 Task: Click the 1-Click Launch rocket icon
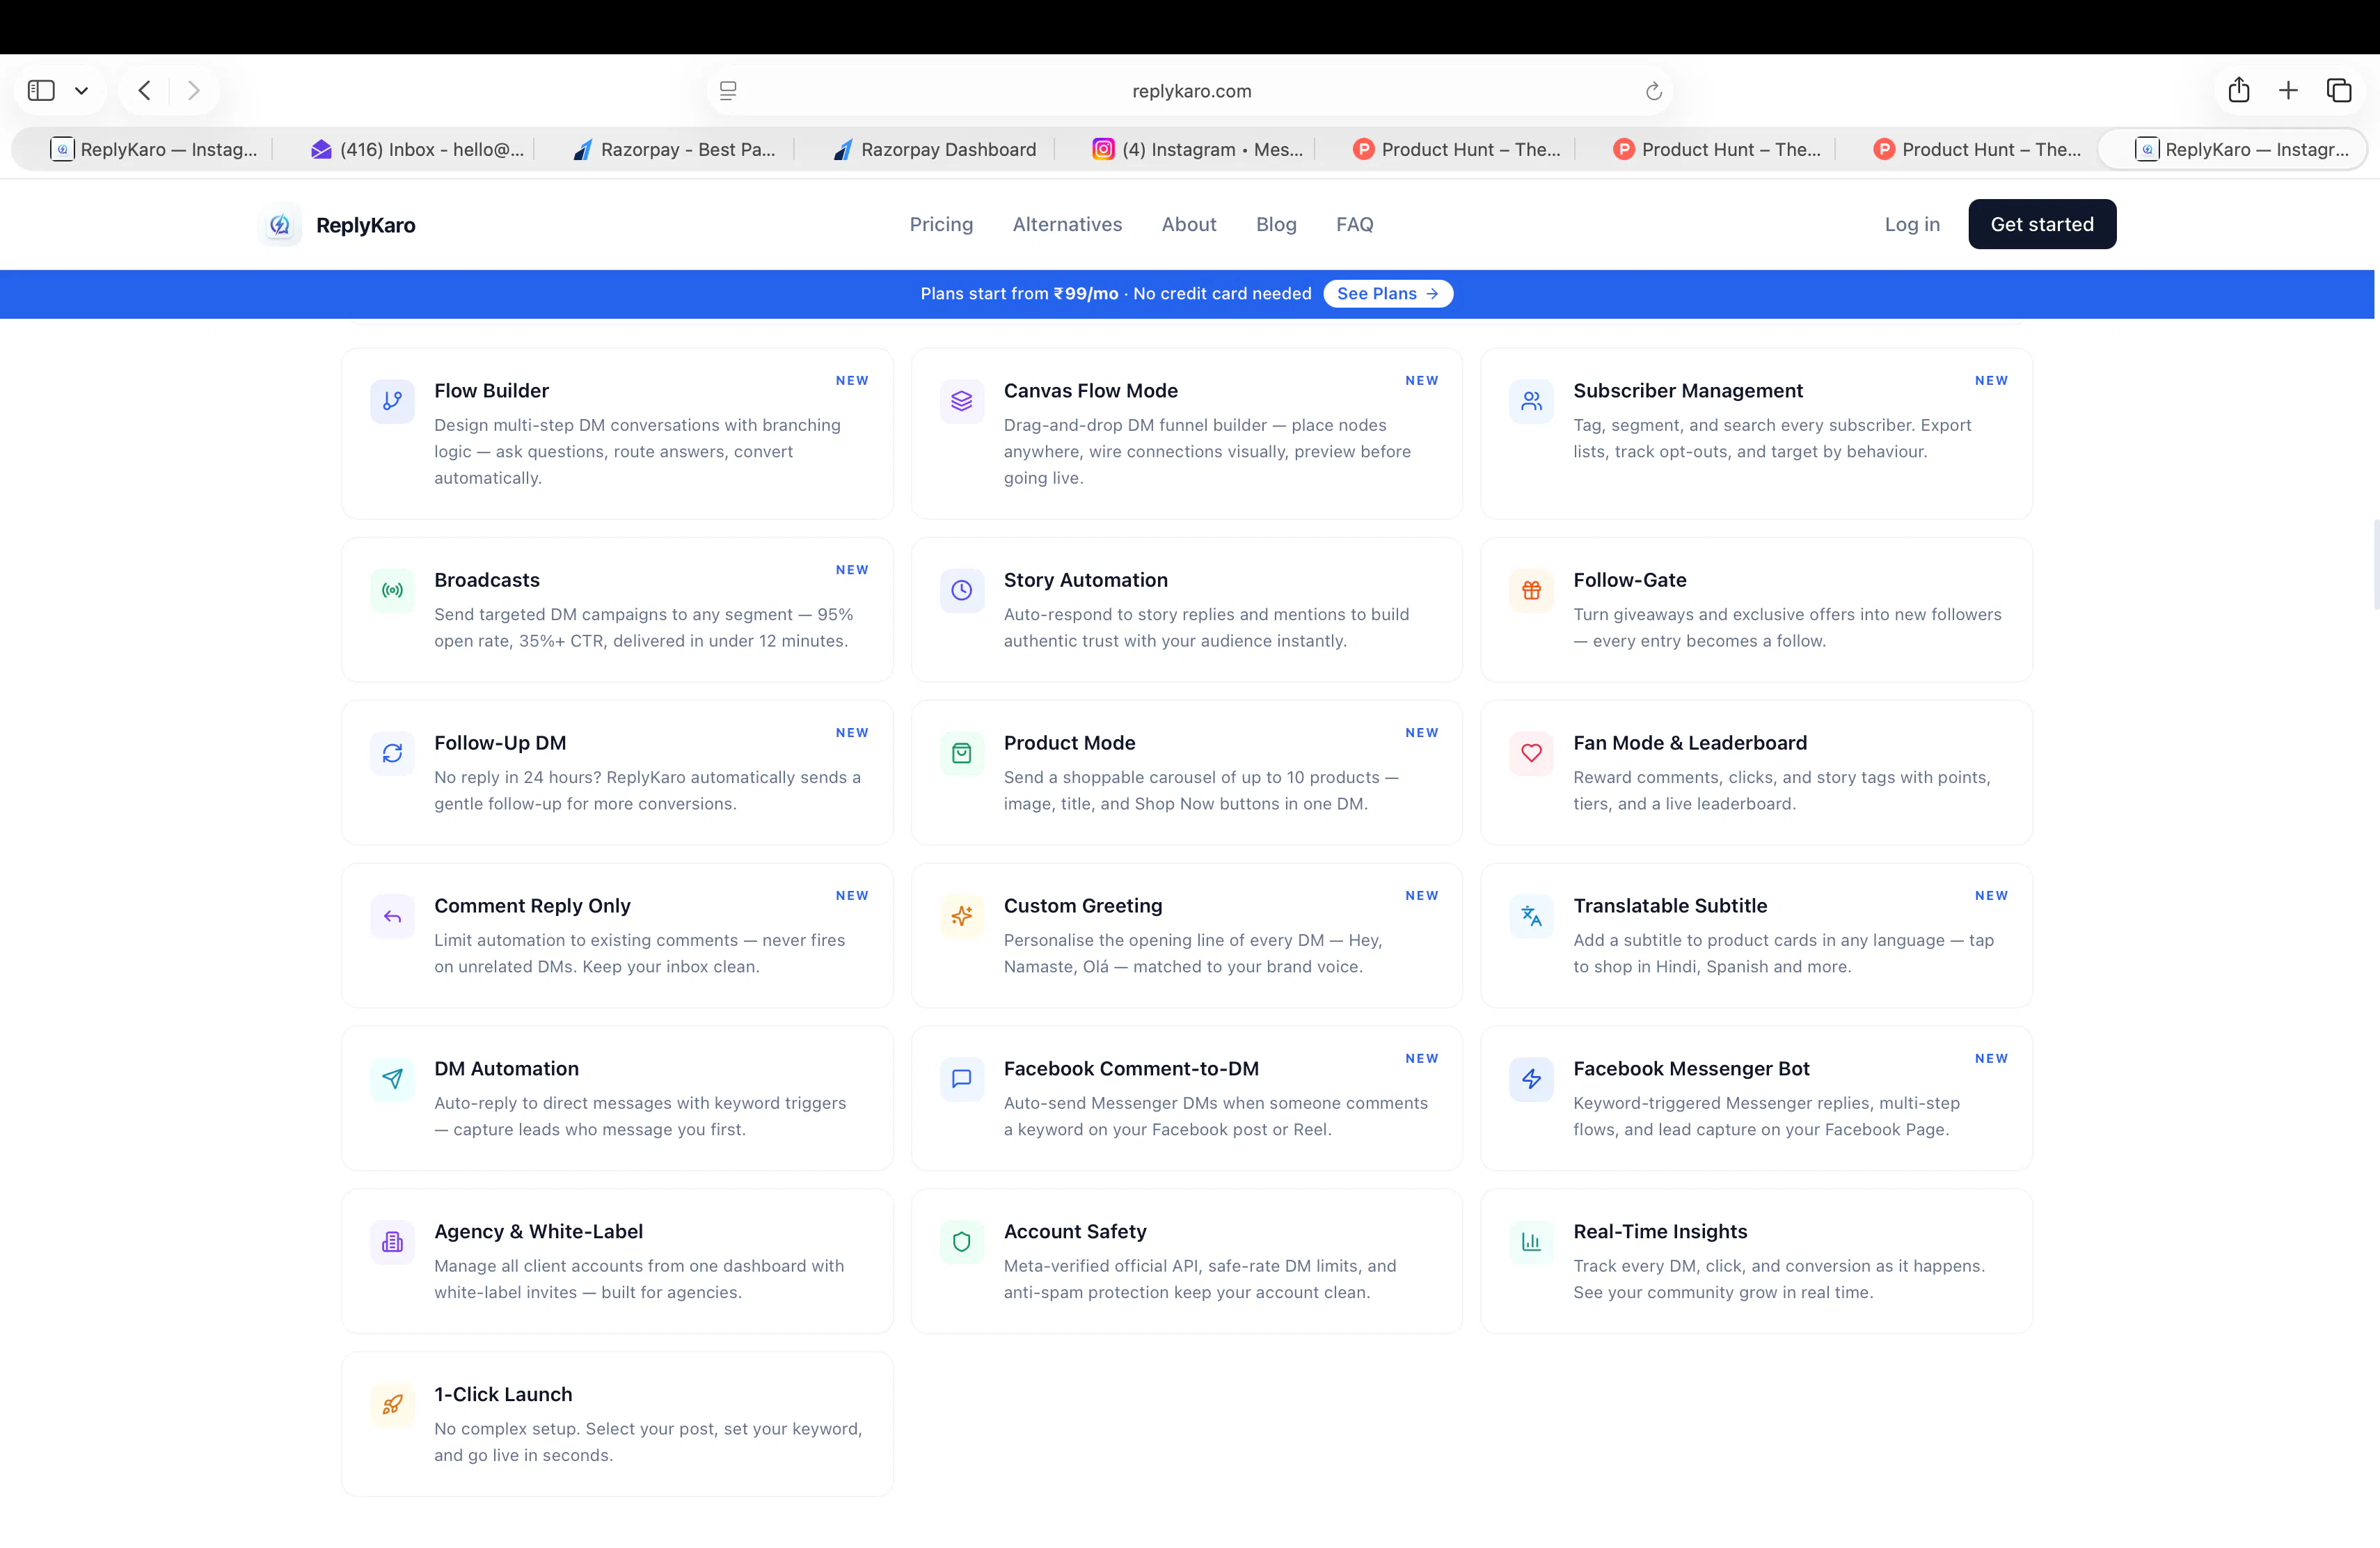pos(392,1405)
